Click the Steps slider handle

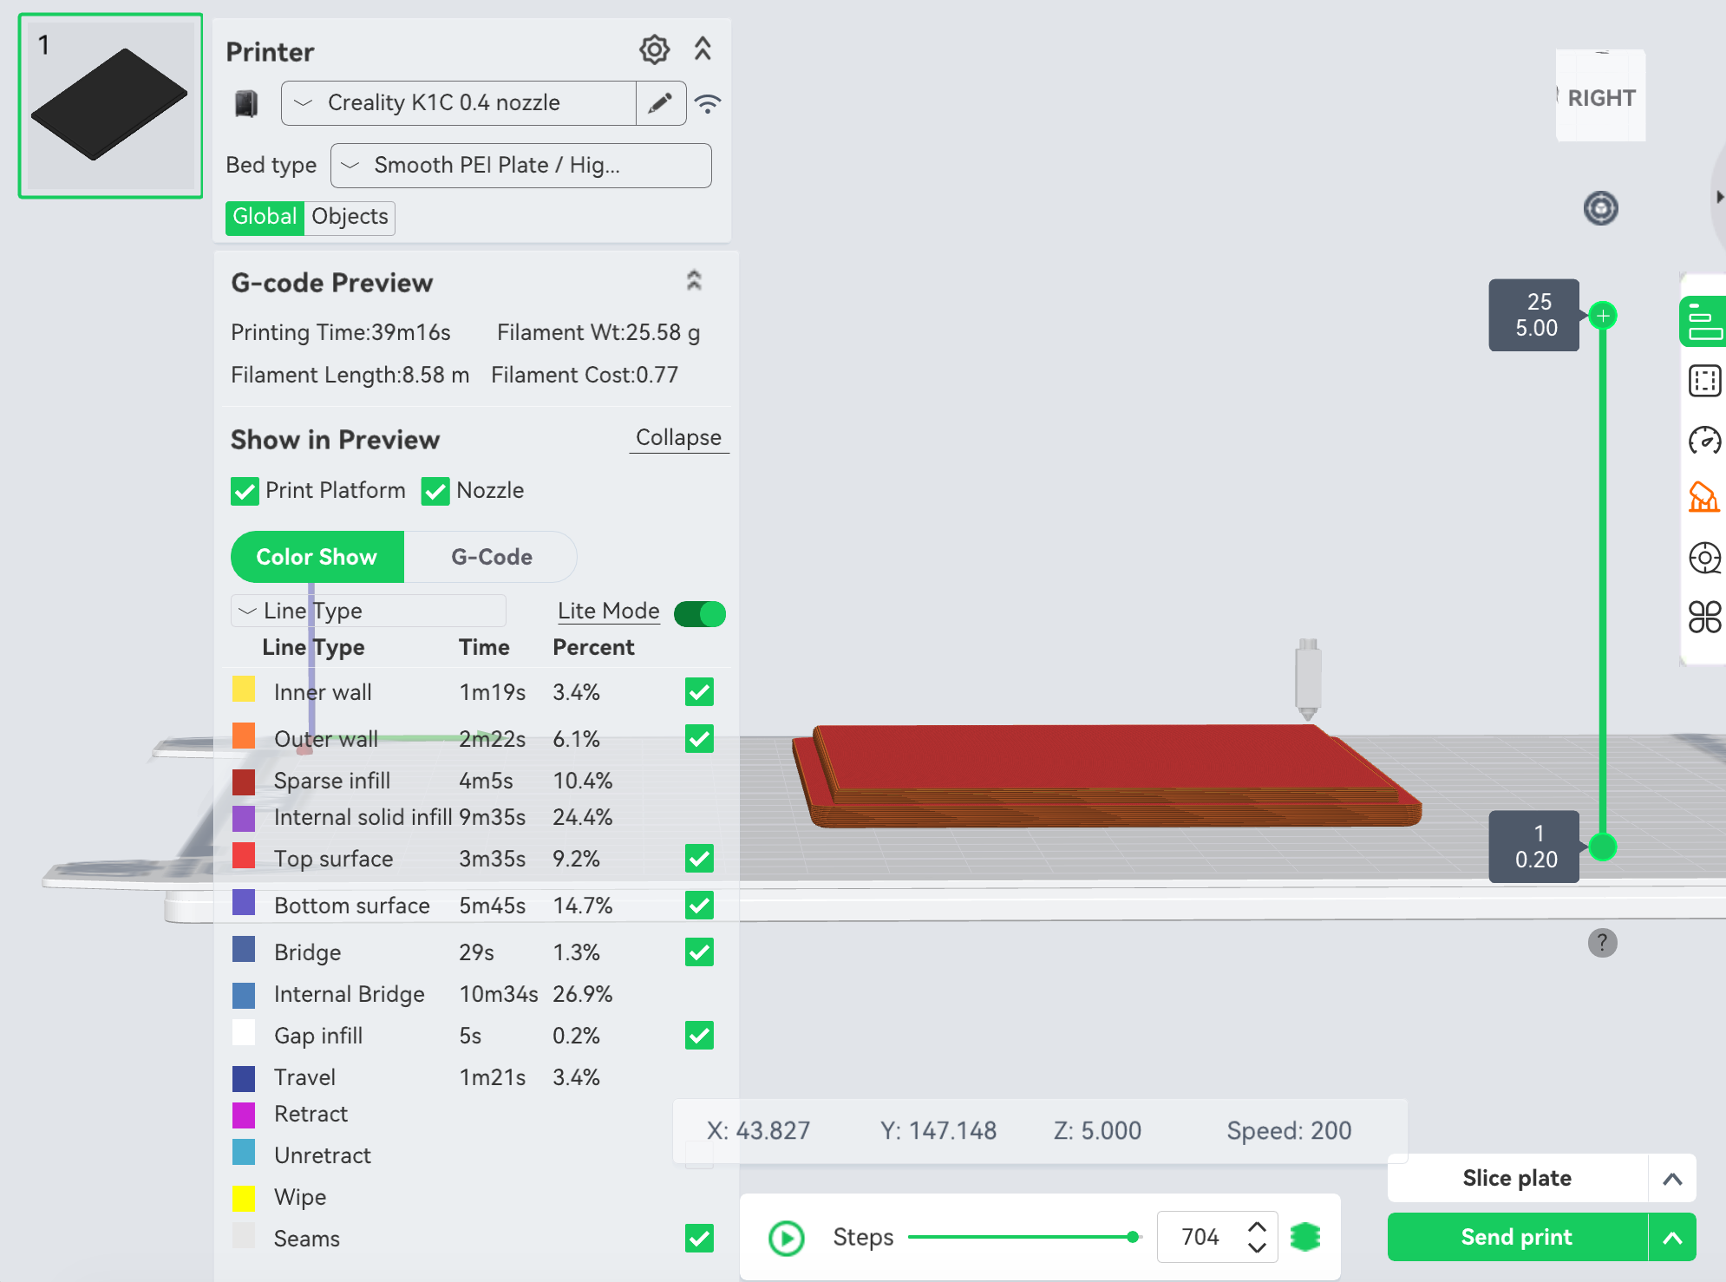pos(1132,1237)
